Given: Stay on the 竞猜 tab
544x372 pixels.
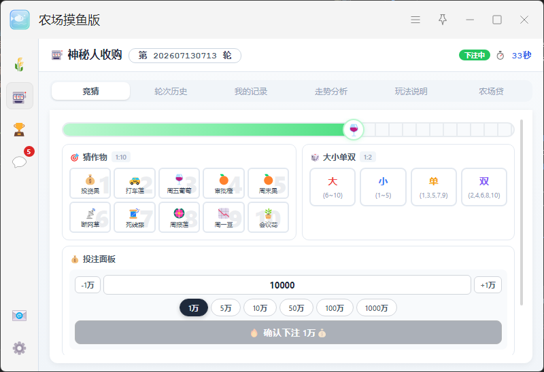Looking at the screenshot, I should [91, 91].
